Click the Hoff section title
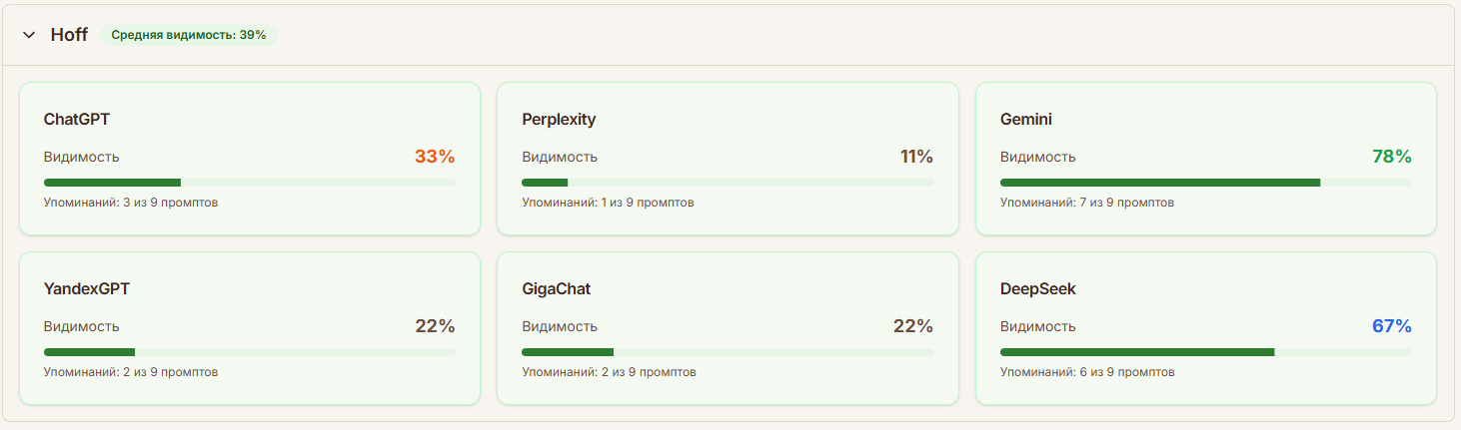1461x430 pixels. point(69,35)
